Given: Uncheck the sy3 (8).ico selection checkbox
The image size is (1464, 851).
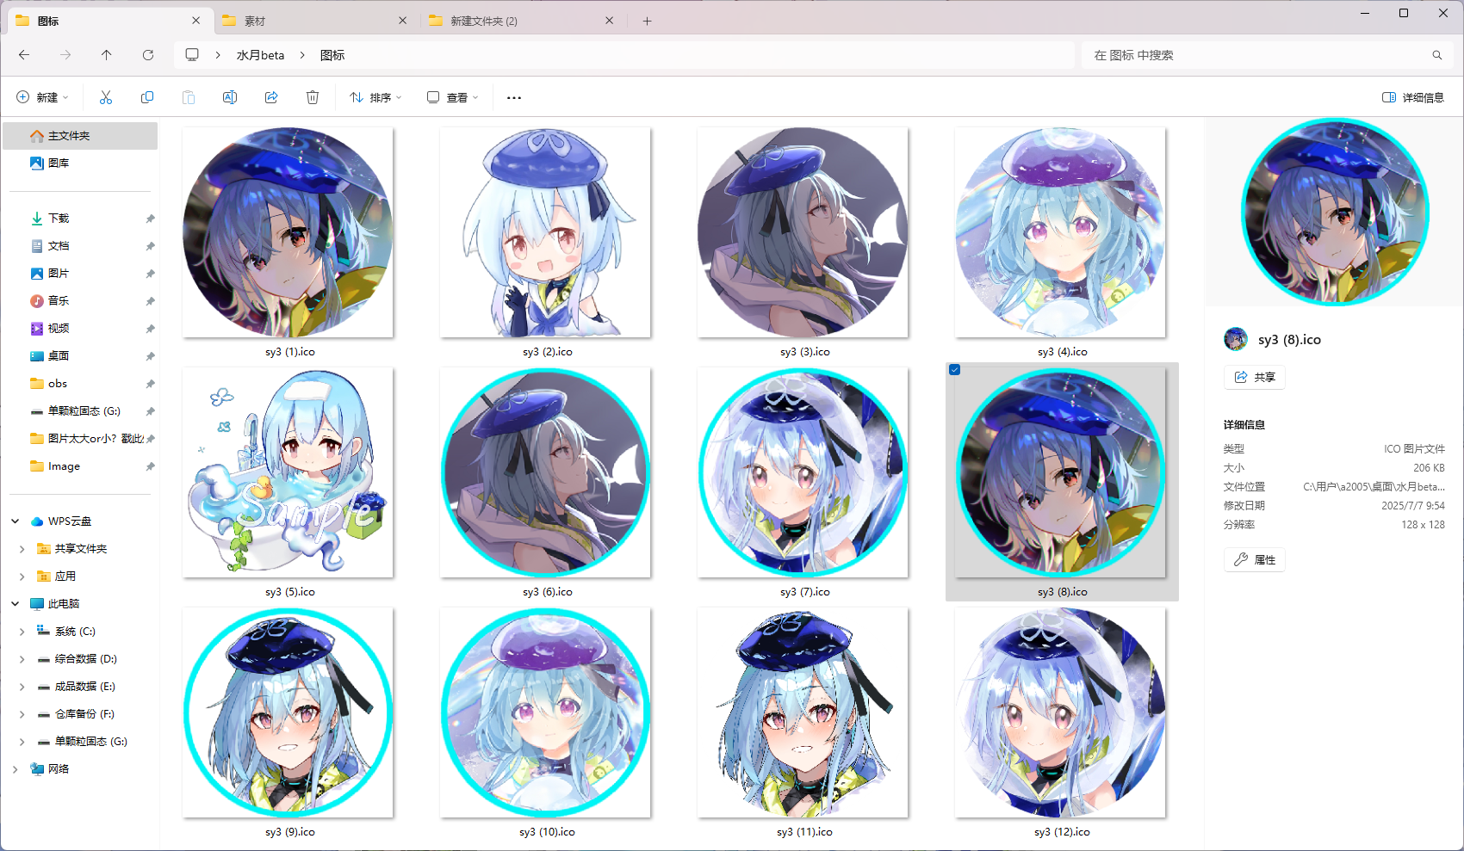Looking at the screenshot, I should tap(954, 370).
